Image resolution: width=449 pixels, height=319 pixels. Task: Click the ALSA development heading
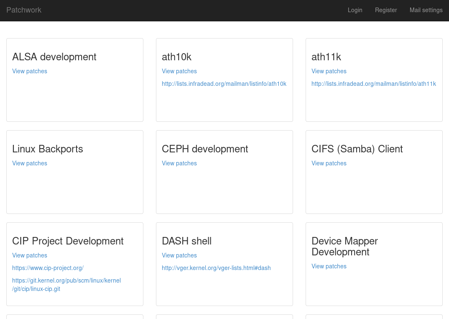(x=54, y=57)
